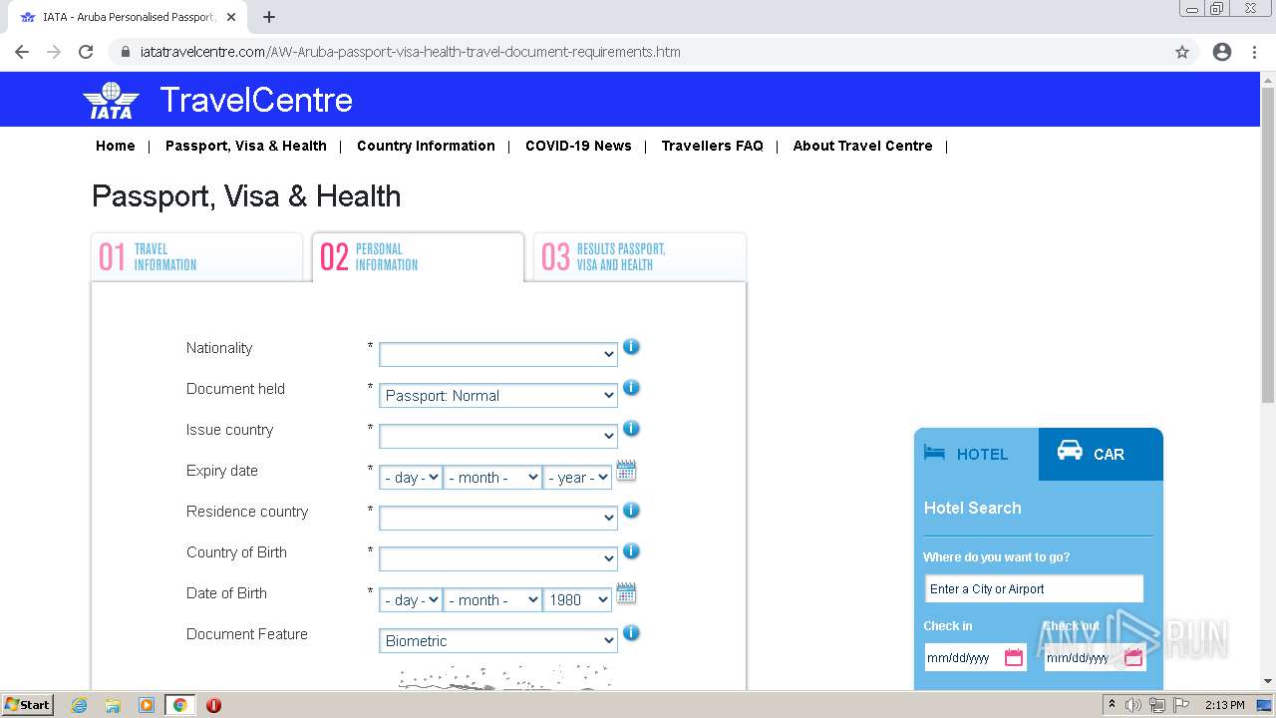Image resolution: width=1276 pixels, height=718 pixels.
Task: Switch to 03 Results Passport, Visa and Health tab
Action: (x=639, y=257)
